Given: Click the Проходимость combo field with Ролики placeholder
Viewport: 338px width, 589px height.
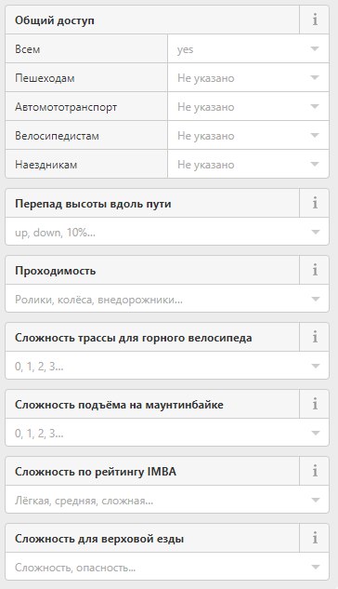Looking at the screenshot, I should pos(167,299).
